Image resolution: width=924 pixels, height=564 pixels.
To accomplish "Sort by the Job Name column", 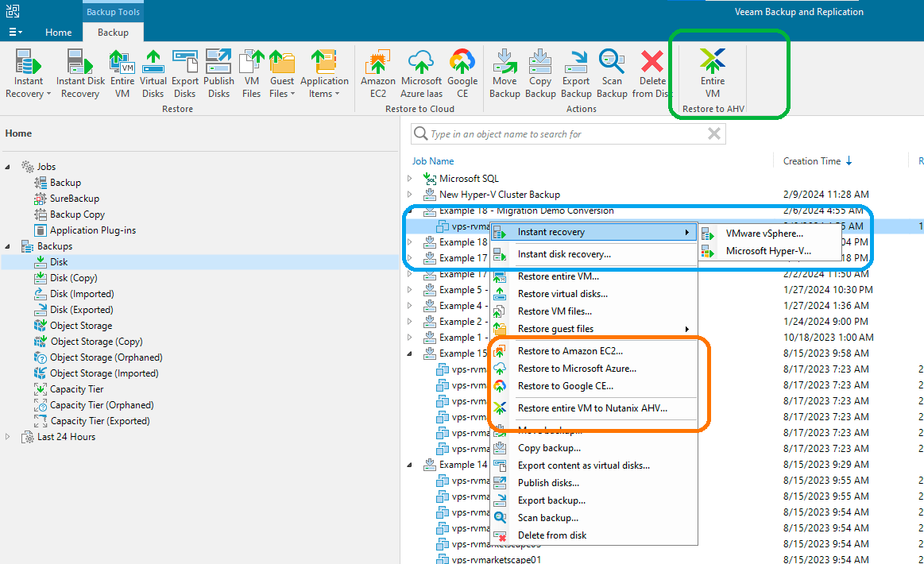I will click(432, 161).
